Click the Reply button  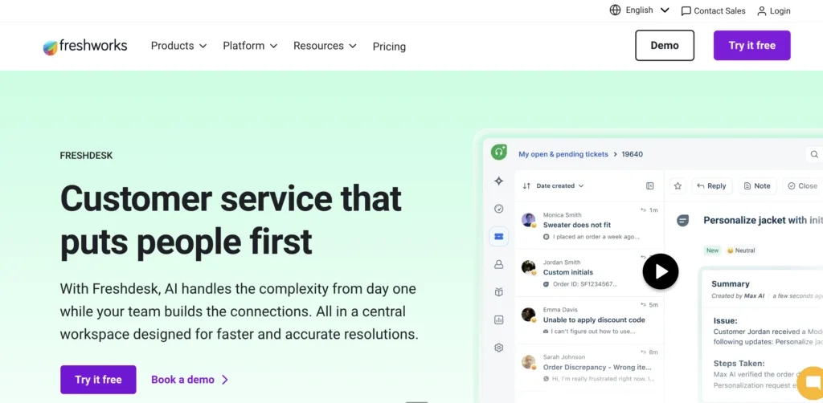click(x=712, y=185)
